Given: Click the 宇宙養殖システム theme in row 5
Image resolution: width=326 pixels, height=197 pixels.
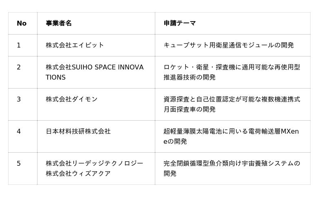Looking at the screenshot, I should coord(231,169).
